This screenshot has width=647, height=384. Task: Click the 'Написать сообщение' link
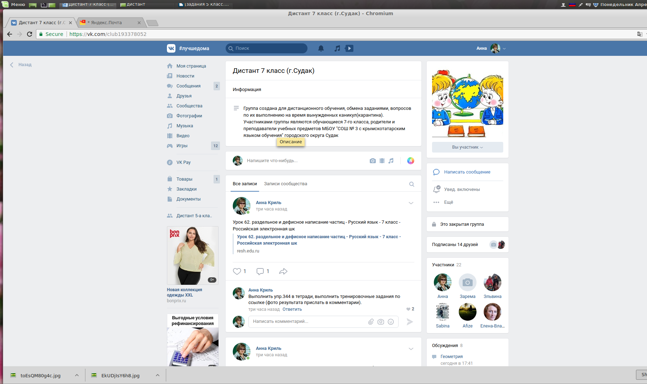coord(467,172)
